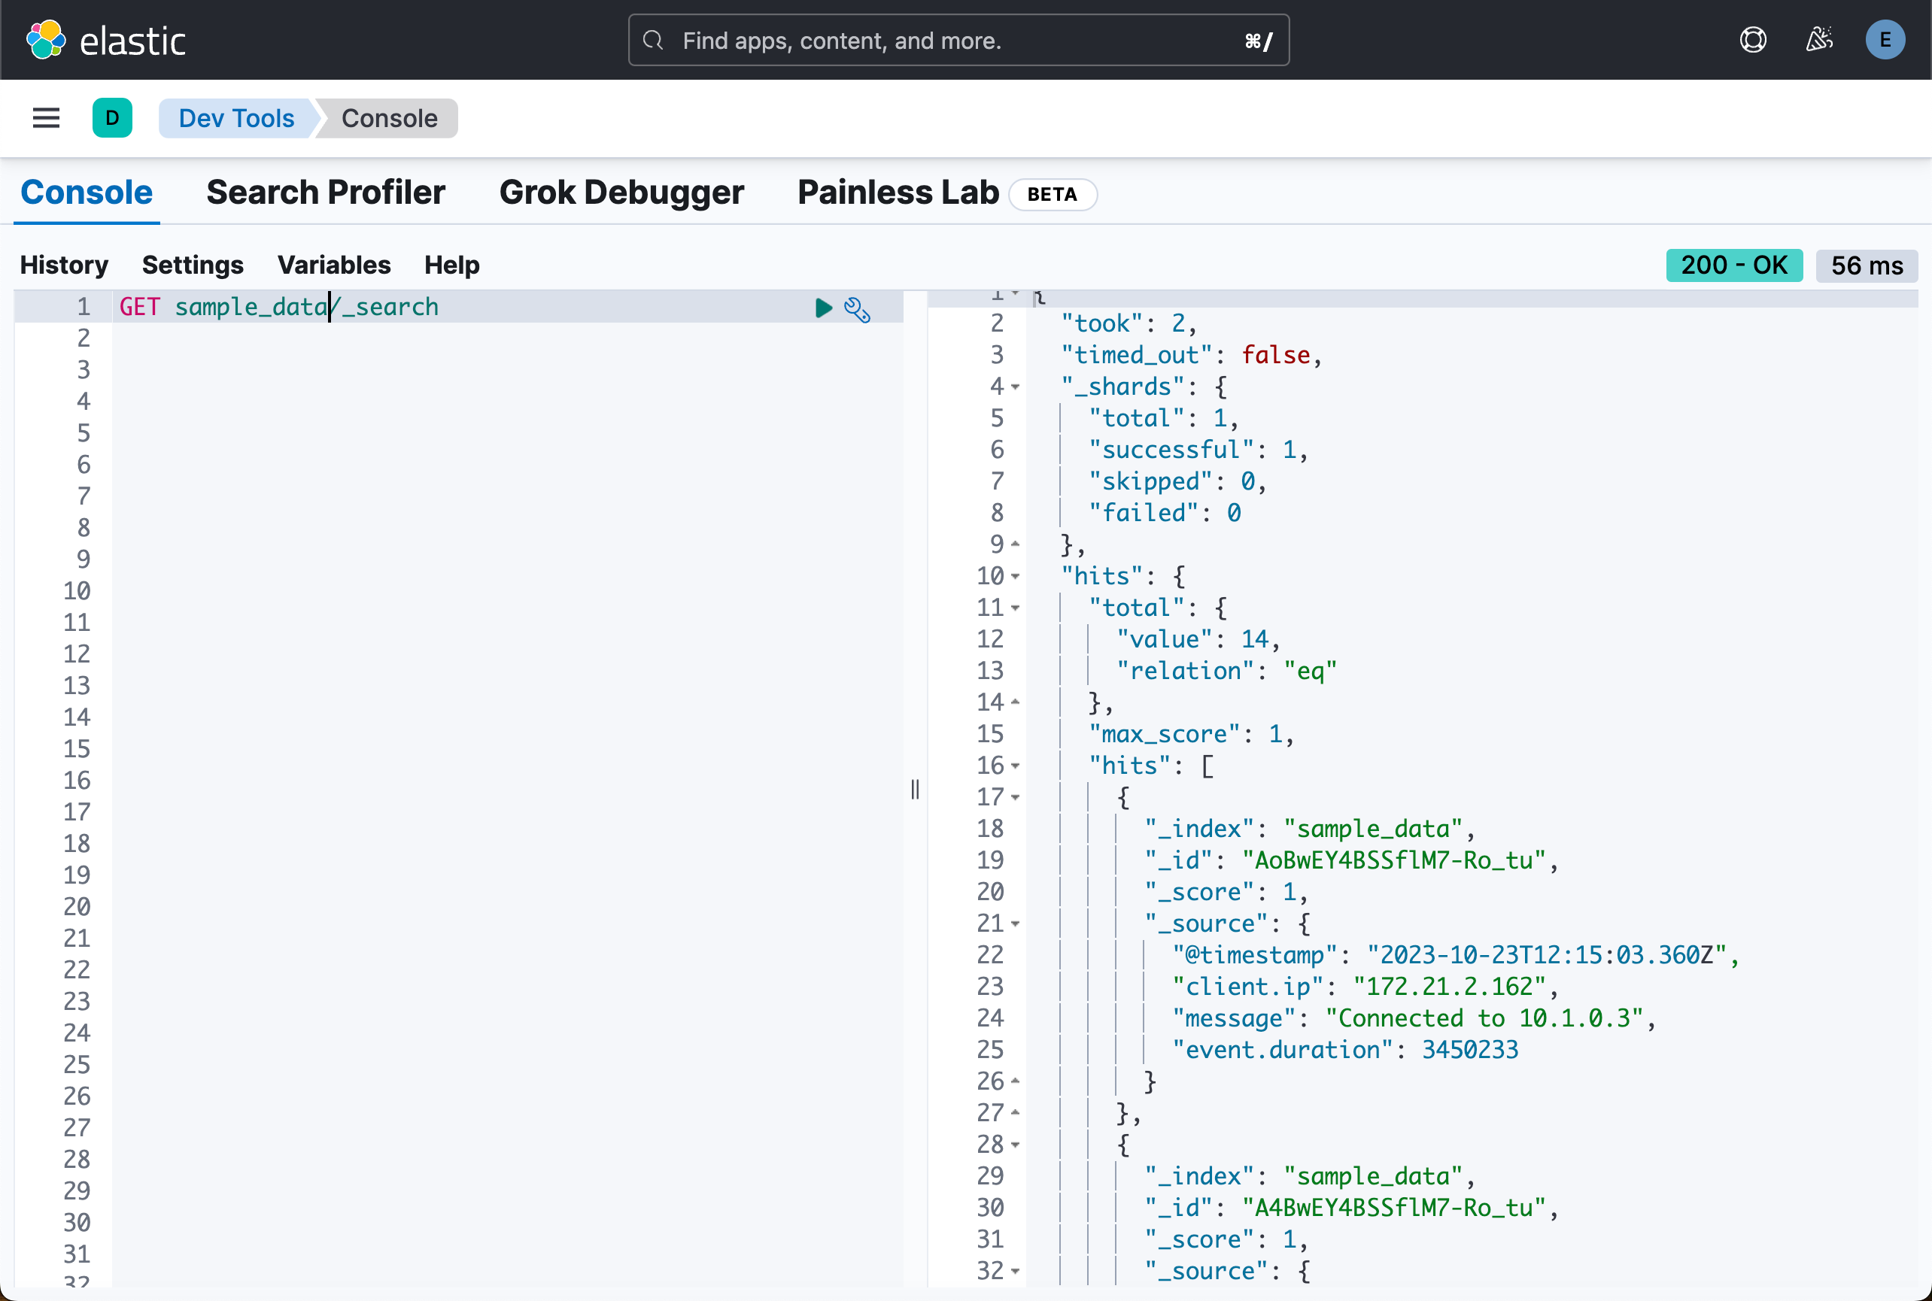Collapse the hits object on line 10
Viewport: 1932px width, 1301px height.
click(1016, 577)
